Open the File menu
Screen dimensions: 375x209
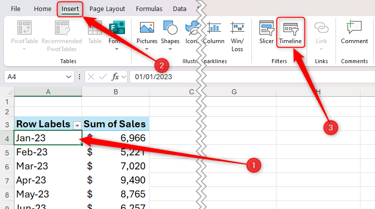coord(15,9)
